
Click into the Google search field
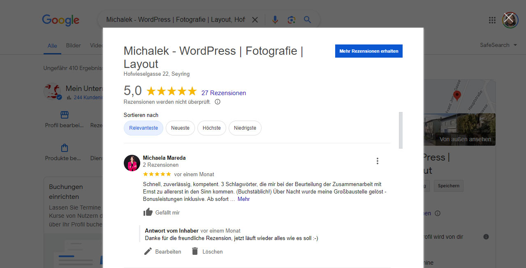tap(176, 20)
